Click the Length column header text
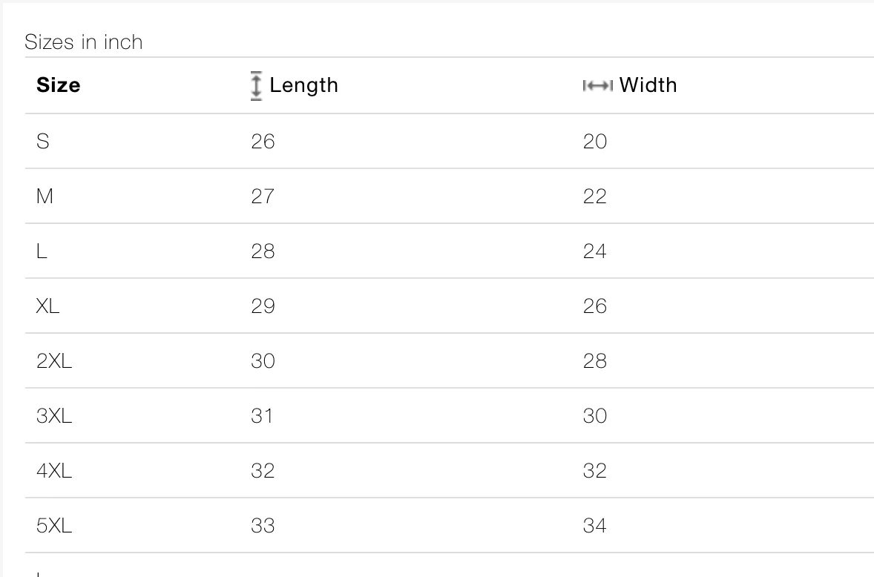 [303, 85]
